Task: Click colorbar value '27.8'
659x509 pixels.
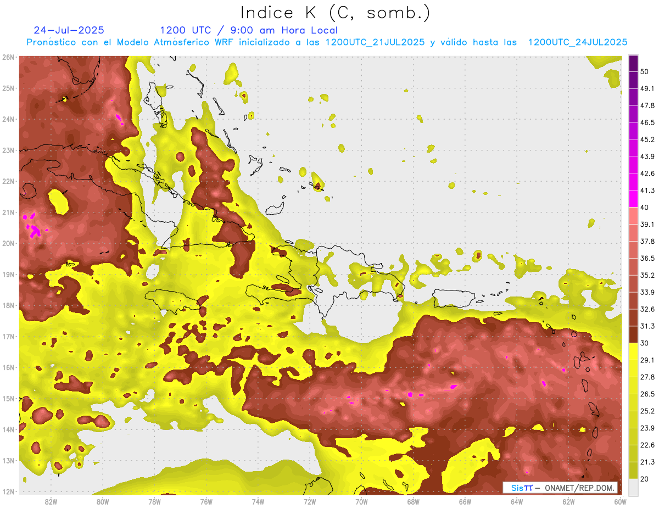Action: [x=647, y=377]
